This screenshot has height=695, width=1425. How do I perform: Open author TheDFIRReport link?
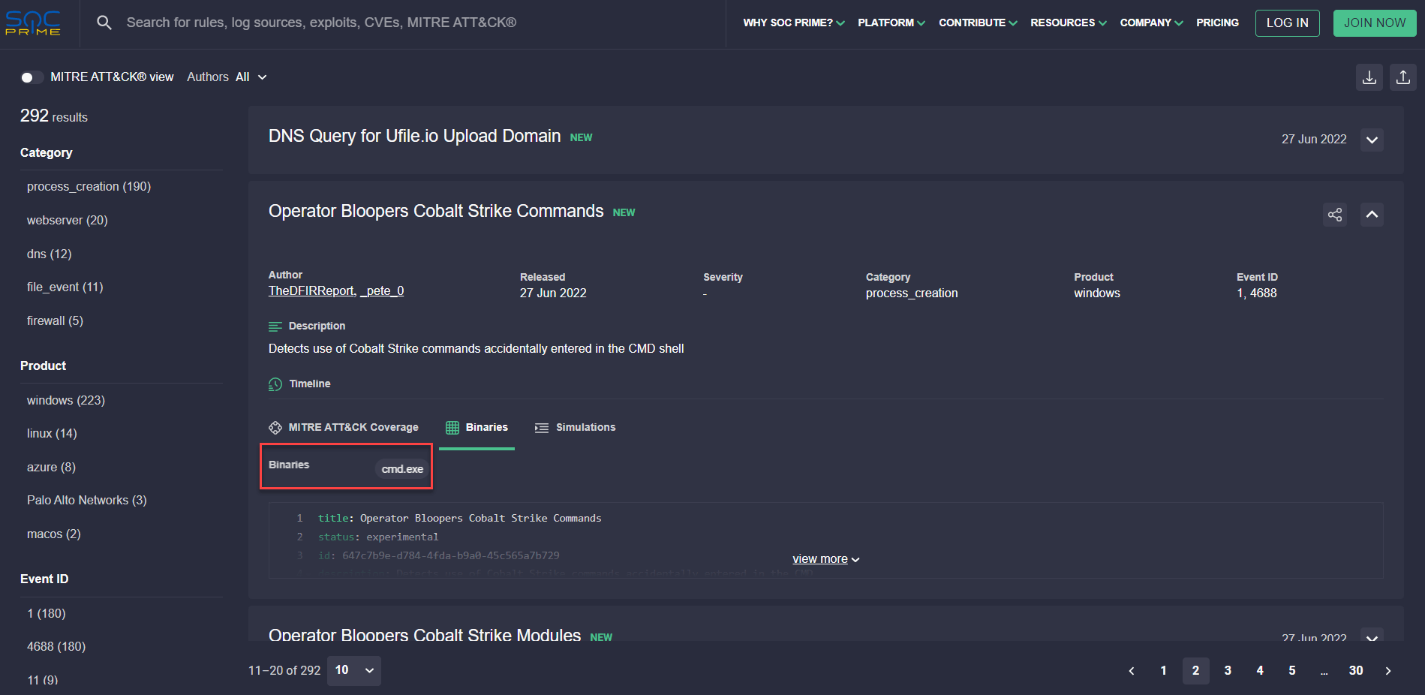click(311, 291)
